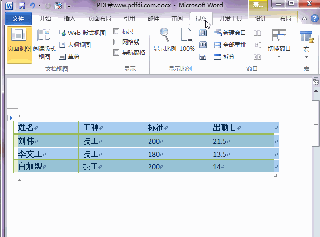Click the 工种 header cell
The image size is (320, 237).
point(111,127)
